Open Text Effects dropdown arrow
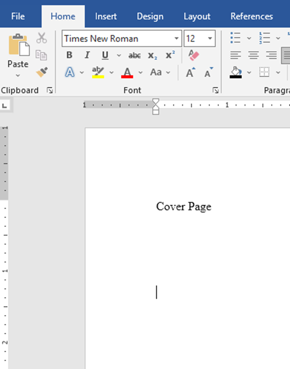Screen dimensions: 290x369 tap(82, 72)
